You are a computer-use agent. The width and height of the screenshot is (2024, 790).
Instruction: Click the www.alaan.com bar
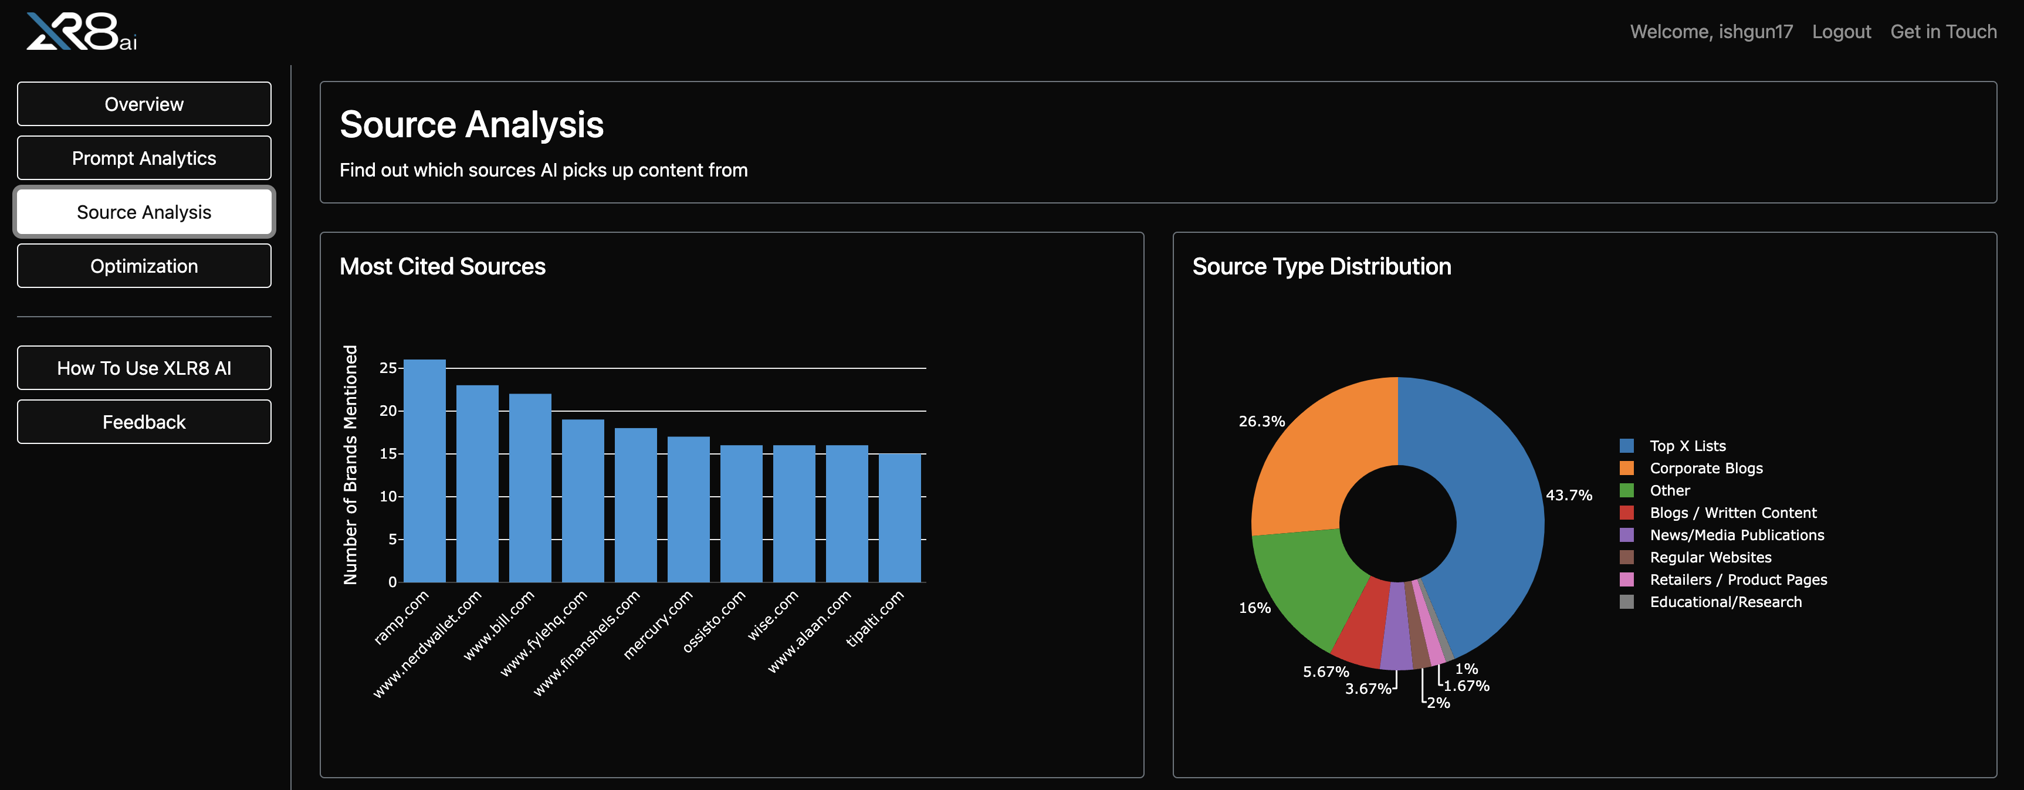[x=847, y=514]
